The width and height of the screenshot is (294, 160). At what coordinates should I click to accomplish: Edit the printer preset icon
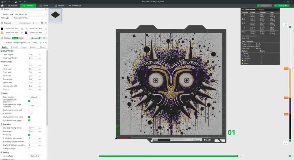(x=46, y=14)
